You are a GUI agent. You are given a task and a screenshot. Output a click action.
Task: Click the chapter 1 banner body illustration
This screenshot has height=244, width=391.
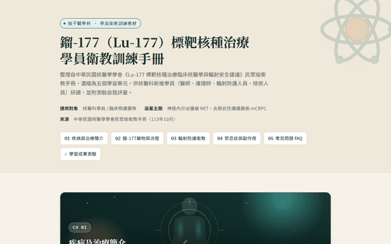pos(189,221)
